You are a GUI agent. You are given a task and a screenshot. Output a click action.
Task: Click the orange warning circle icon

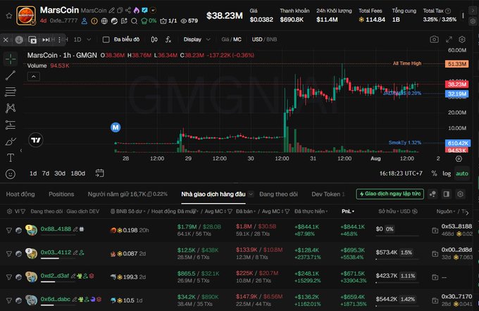(x=94, y=20)
